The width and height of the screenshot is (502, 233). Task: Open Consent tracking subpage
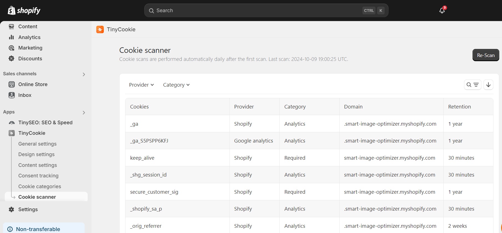click(x=38, y=176)
